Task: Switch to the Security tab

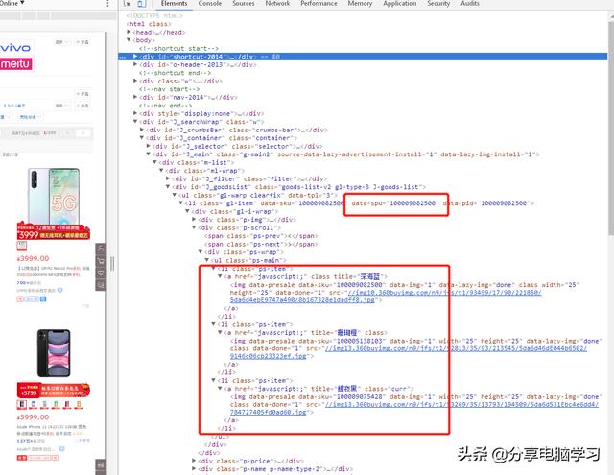Action: 438,4
